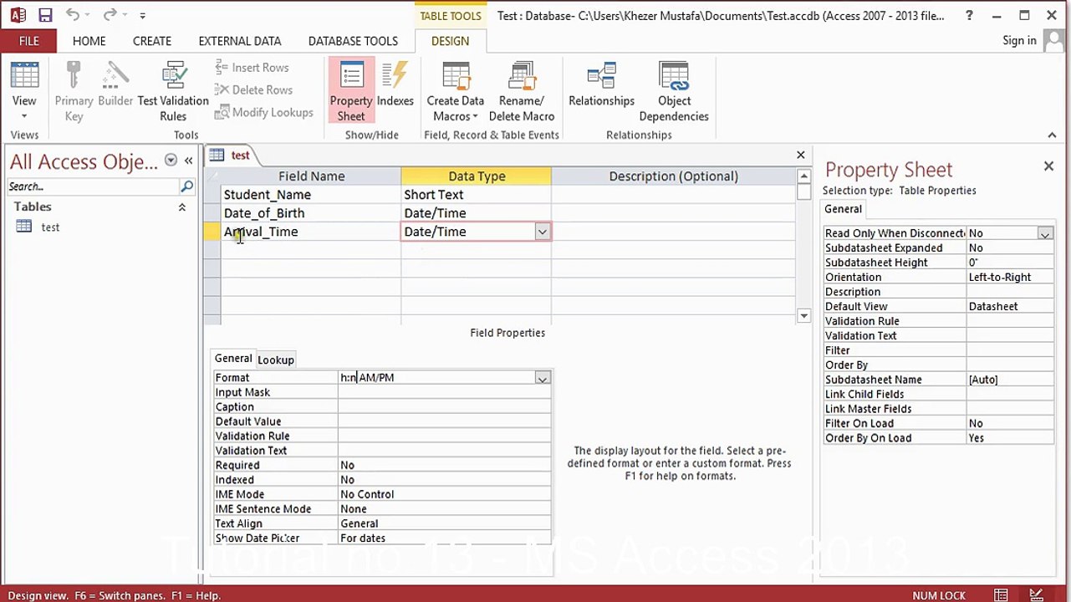Click the Required property value No
This screenshot has height=602, width=1071.
pos(444,466)
